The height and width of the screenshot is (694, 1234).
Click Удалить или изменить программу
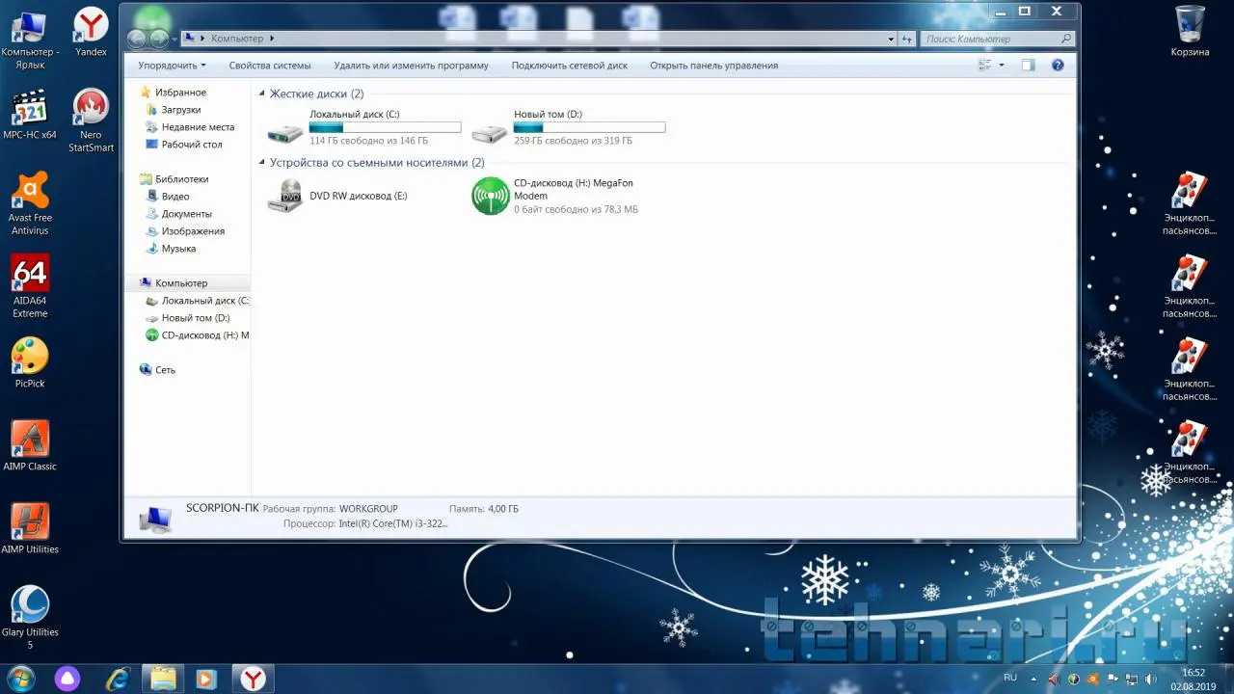pyautogui.click(x=411, y=66)
